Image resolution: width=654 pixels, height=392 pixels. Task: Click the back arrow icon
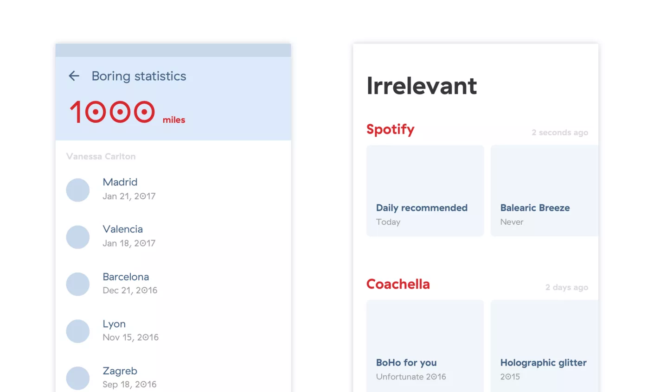[74, 76]
